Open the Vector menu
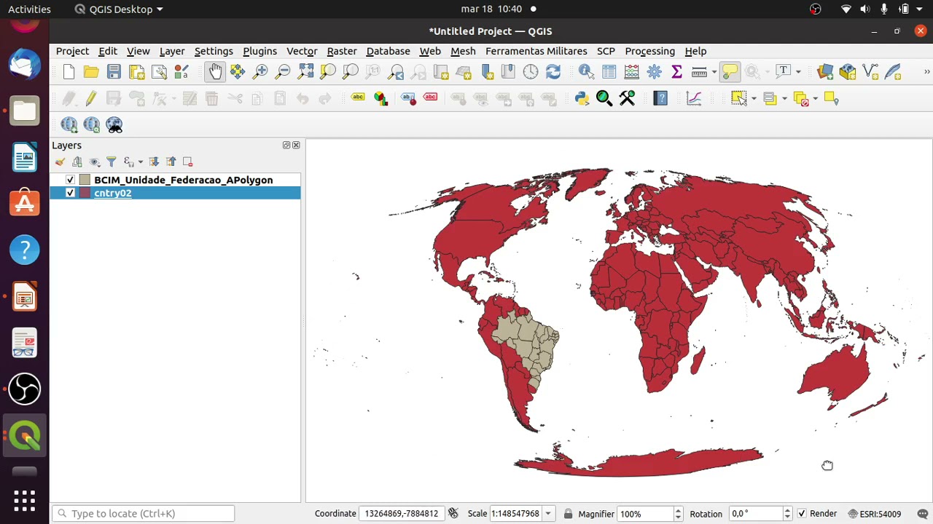Image resolution: width=933 pixels, height=524 pixels. click(x=302, y=51)
